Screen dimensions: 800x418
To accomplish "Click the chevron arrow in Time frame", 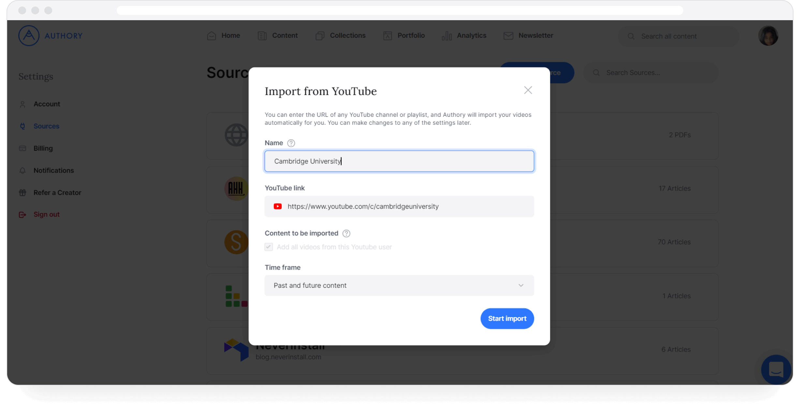I will (521, 286).
